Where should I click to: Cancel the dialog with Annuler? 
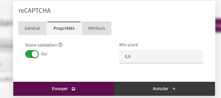[x=165, y=89]
